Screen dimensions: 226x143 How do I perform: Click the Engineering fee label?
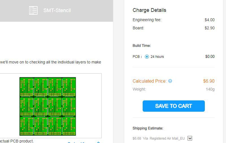click(147, 20)
